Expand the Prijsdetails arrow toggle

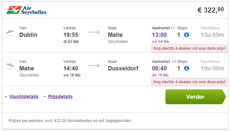coord(45,97)
